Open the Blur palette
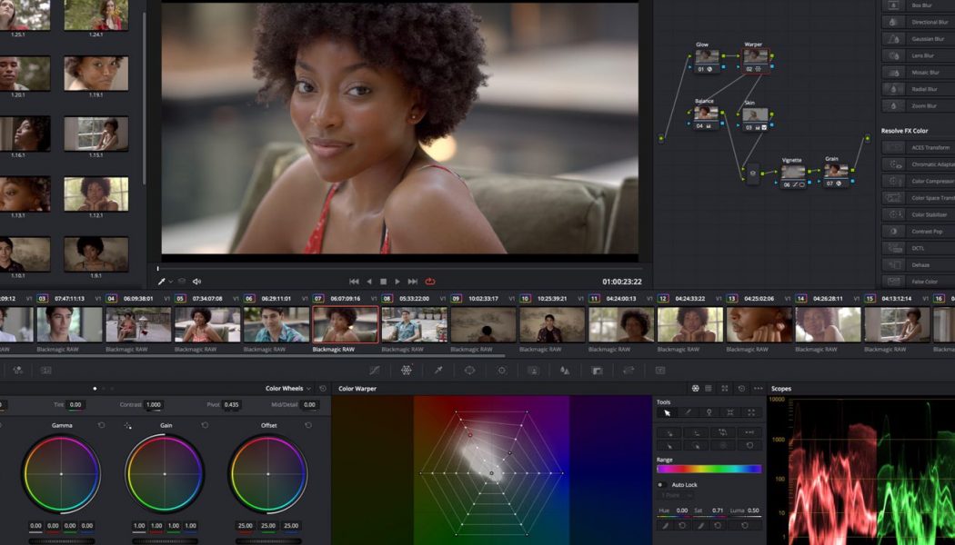 point(565,370)
